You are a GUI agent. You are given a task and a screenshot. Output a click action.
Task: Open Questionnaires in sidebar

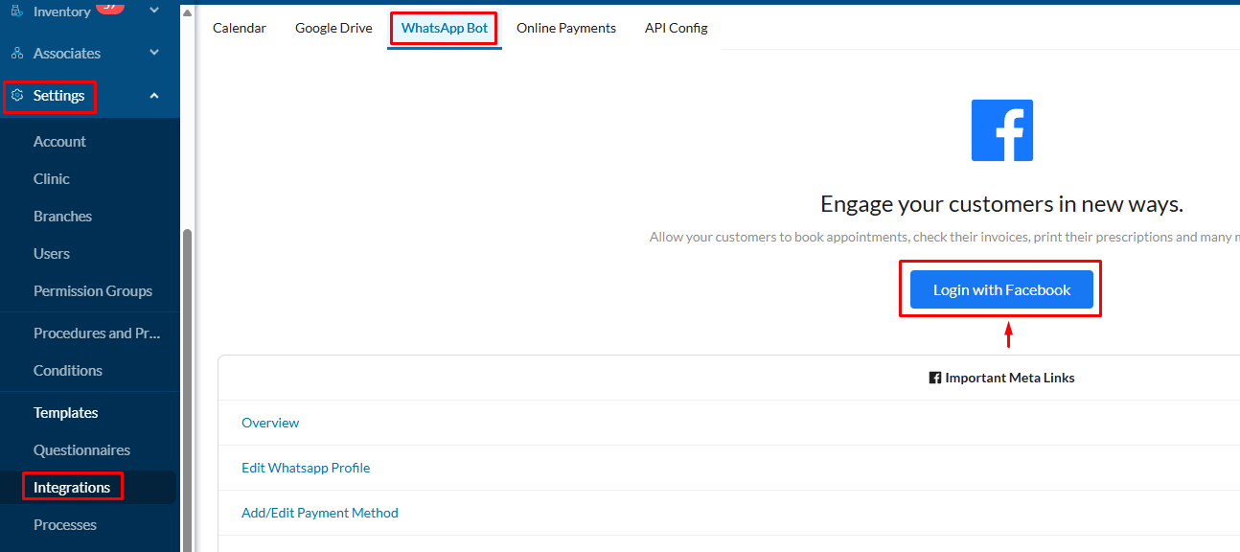tap(81, 449)
